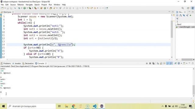Open Windows notification center icon
The width and height of the screenshot is (195, 109).
[x=190, y=106]
